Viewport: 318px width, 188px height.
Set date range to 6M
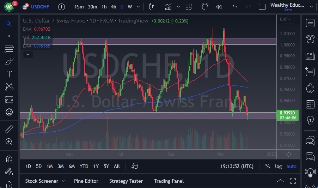(72, 166)
